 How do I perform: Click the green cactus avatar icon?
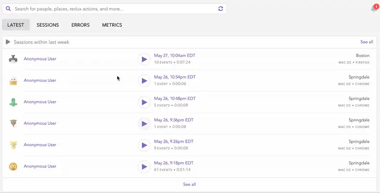click(x=13, y=102)
